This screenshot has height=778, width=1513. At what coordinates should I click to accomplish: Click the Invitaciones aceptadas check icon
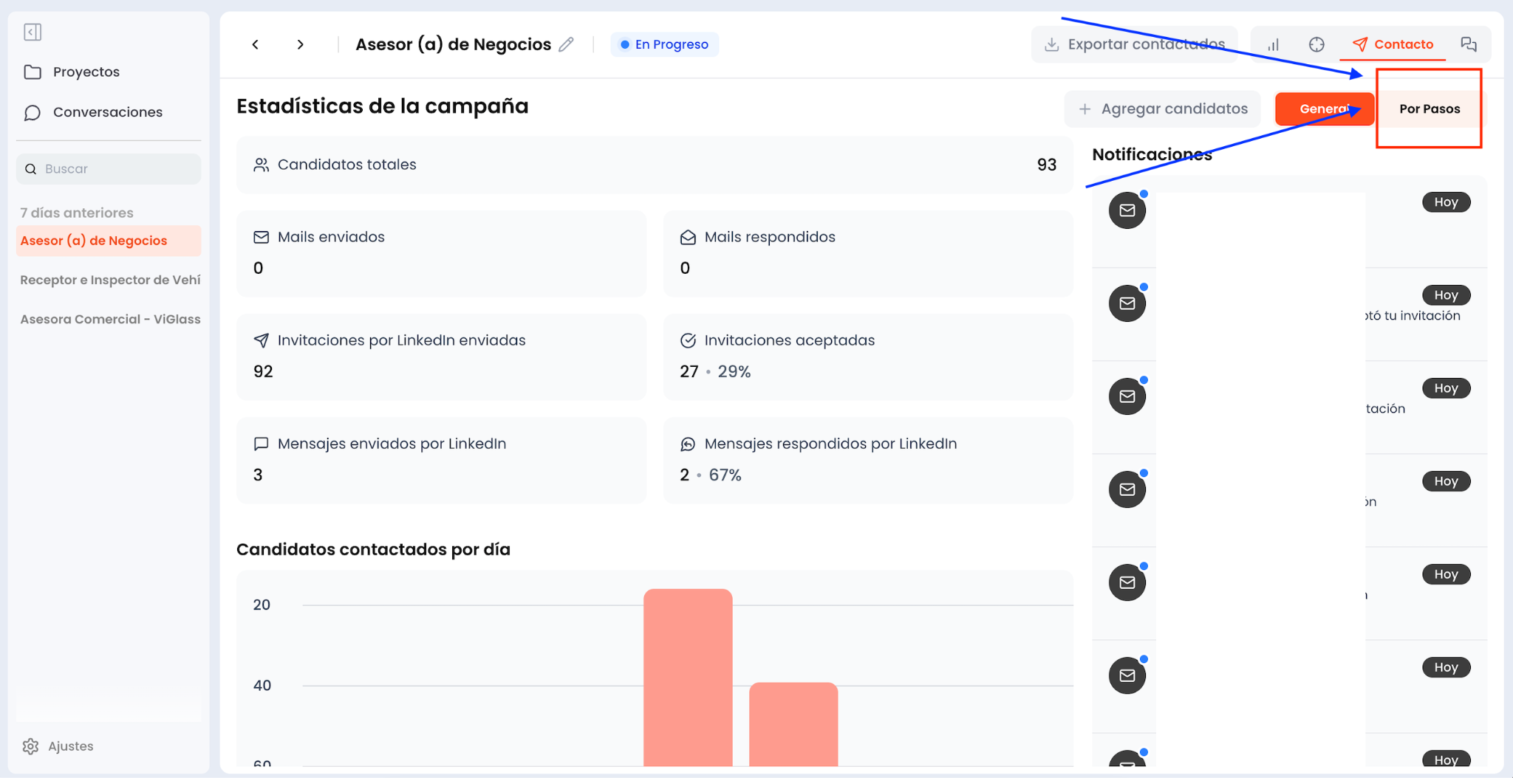tap(688, 340)
